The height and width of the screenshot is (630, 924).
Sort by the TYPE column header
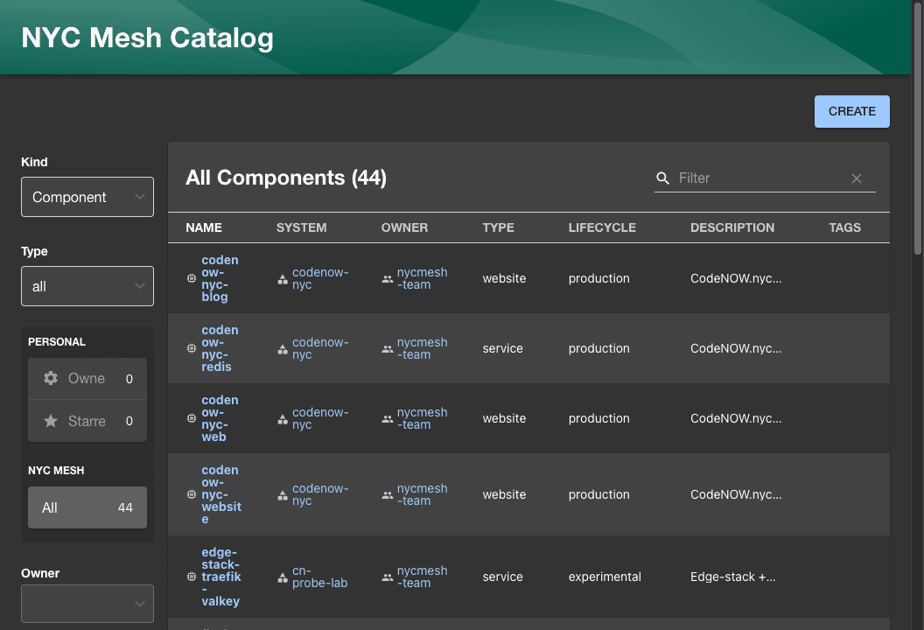498,227
